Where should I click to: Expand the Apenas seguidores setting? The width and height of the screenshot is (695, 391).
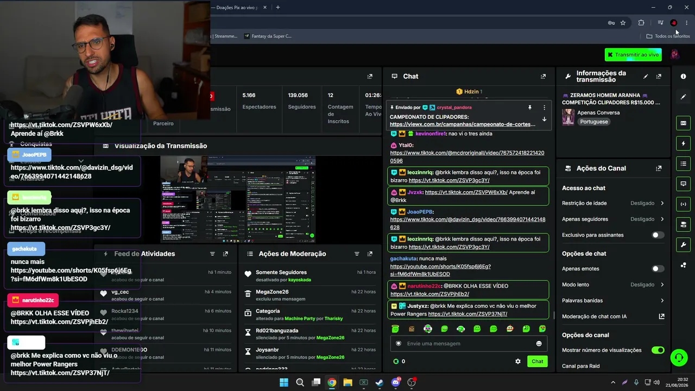tap(613, 219)
